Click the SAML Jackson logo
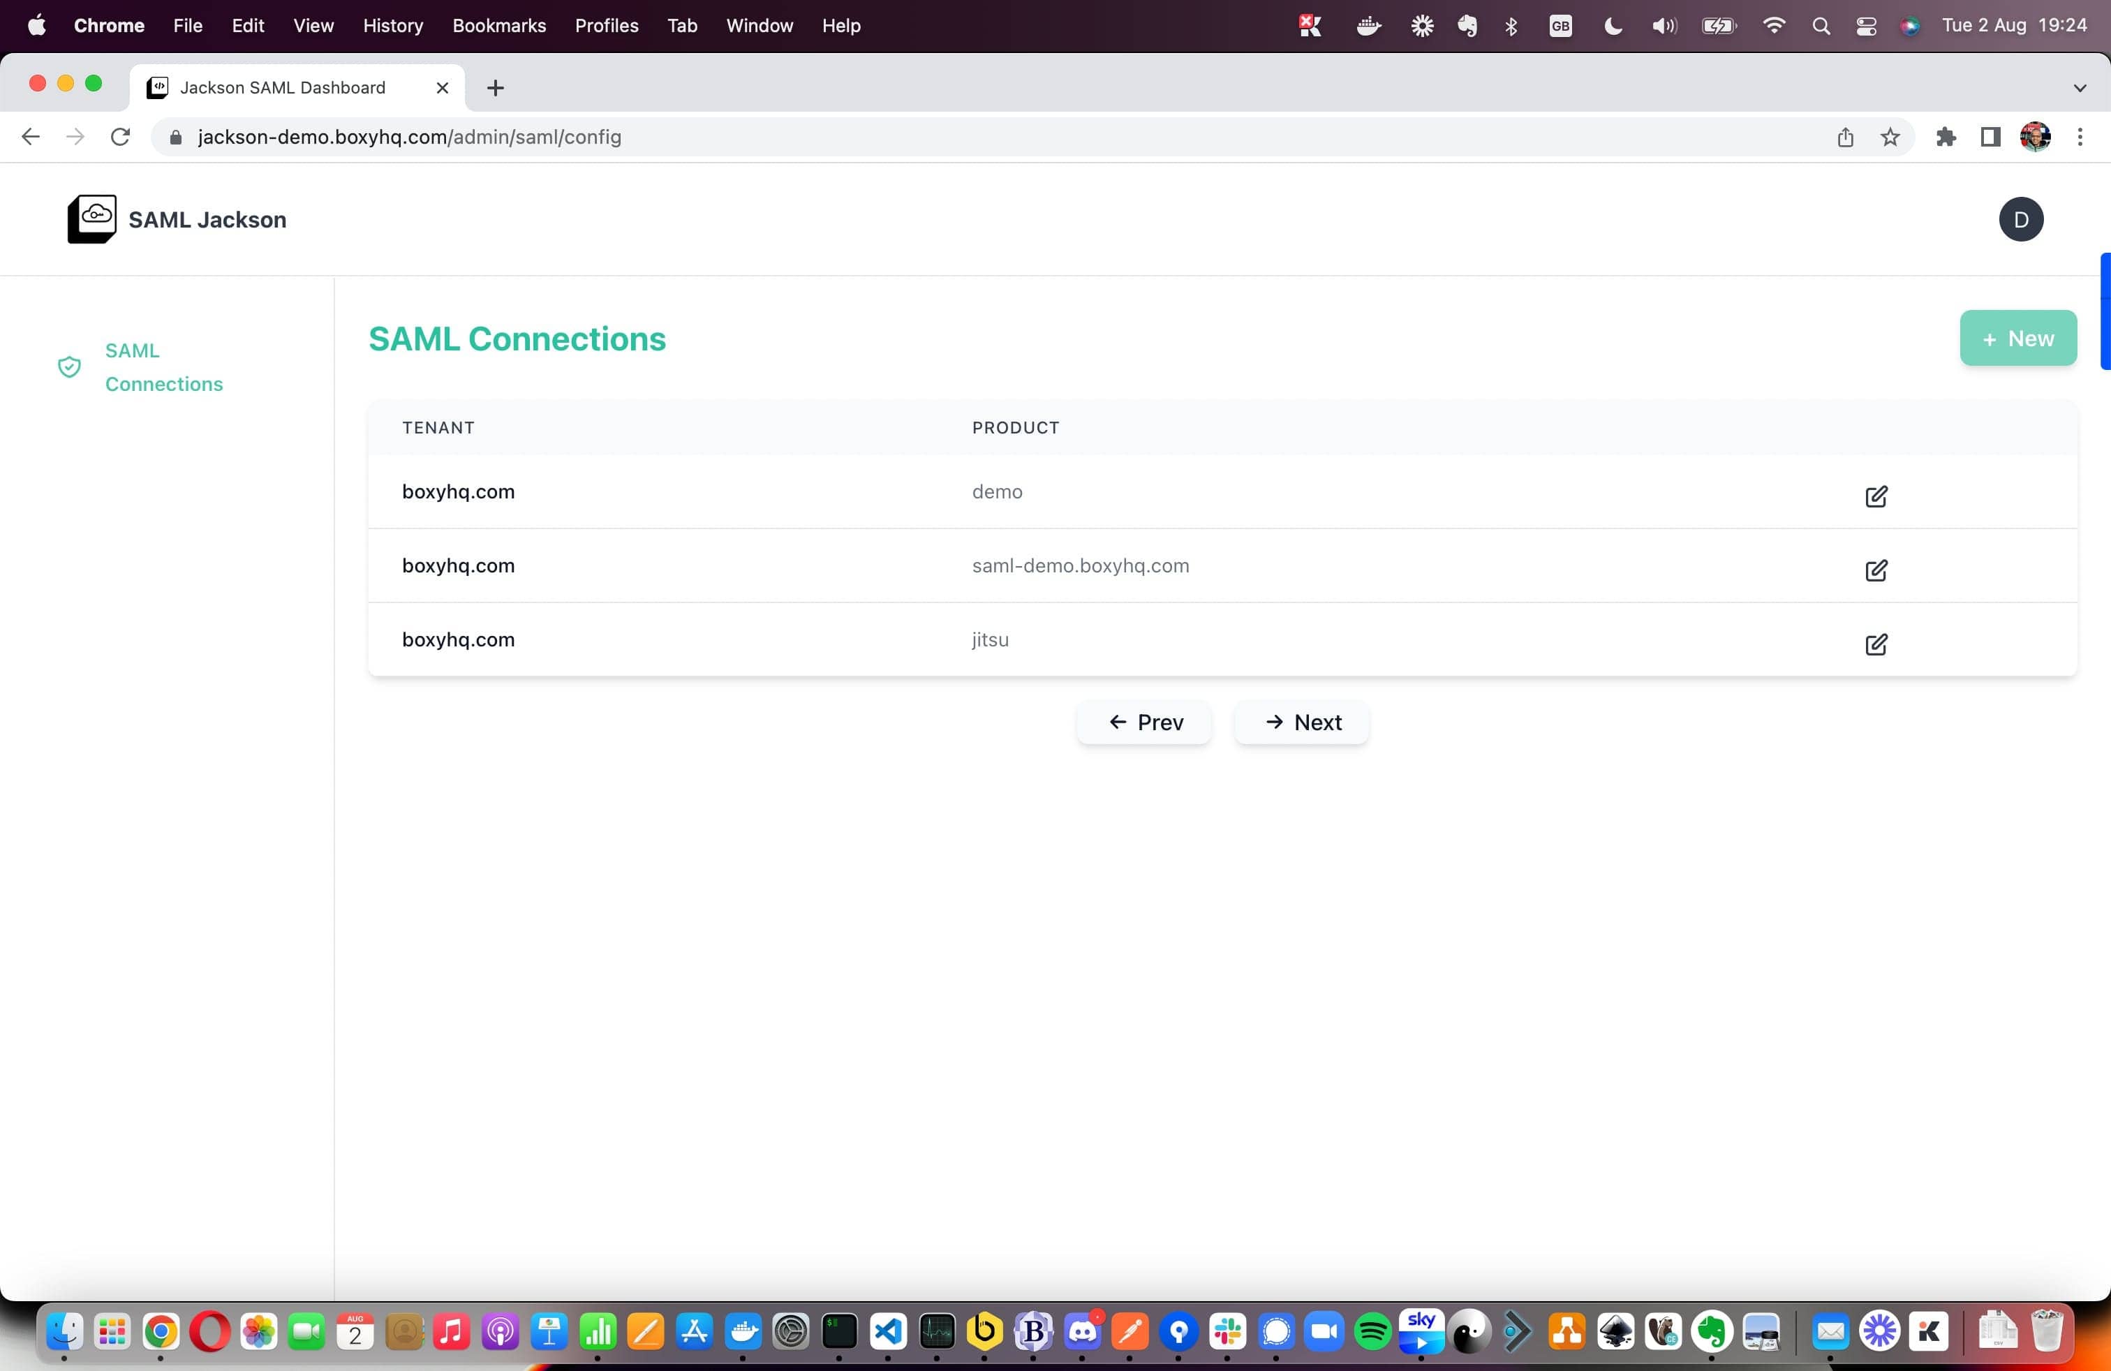This screenshot has height=1371, width=2111. point(93,219)
